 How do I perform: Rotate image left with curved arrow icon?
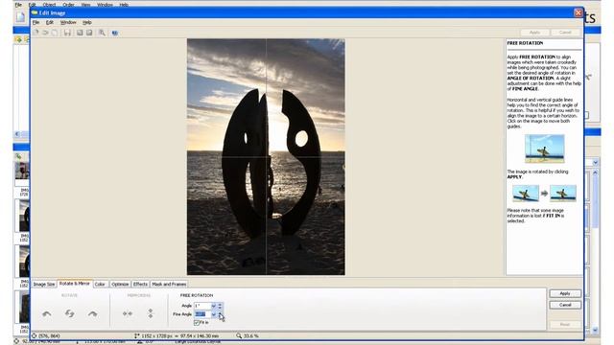[47, 313]
